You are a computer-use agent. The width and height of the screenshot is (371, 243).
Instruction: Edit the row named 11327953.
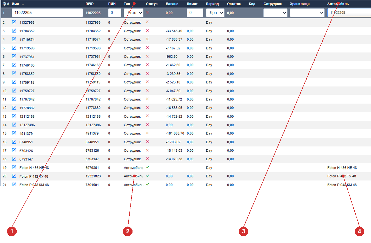(x=14, y=22)
